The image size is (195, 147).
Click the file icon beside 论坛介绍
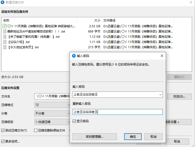5,42
